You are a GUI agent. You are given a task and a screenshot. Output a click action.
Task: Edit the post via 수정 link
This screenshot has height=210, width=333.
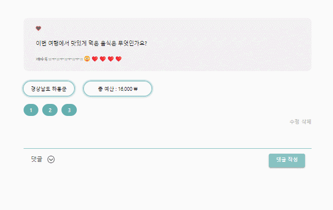[295, 122]
